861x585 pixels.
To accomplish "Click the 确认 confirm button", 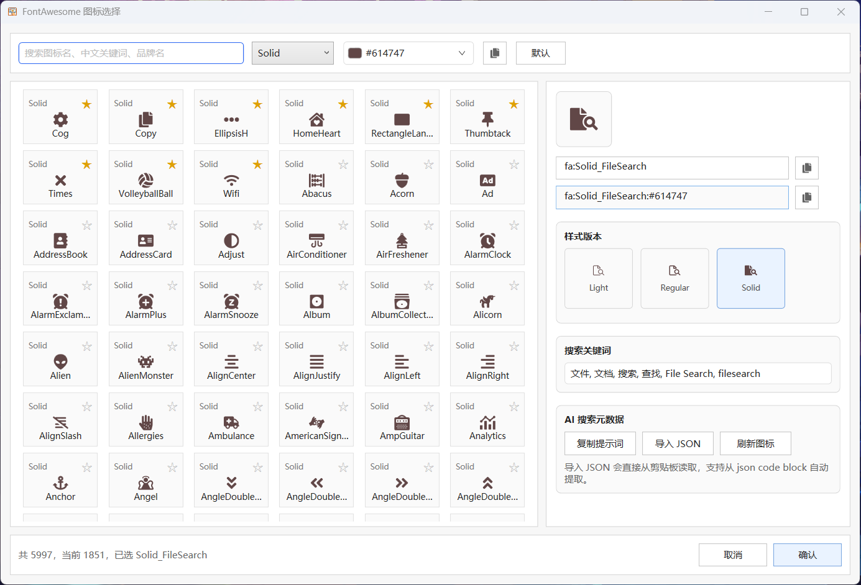I will click(808, 555).
